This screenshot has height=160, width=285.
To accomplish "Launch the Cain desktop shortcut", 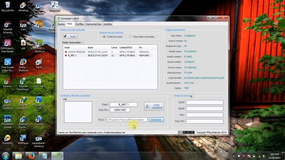I will pos(23,26).
